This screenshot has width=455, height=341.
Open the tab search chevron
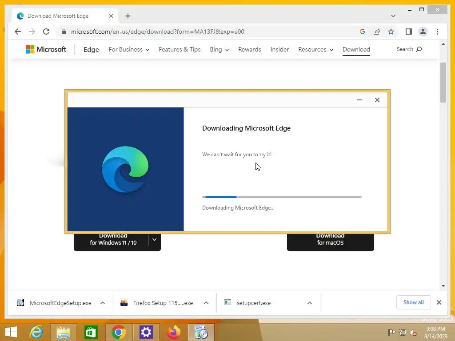point(393,16)
